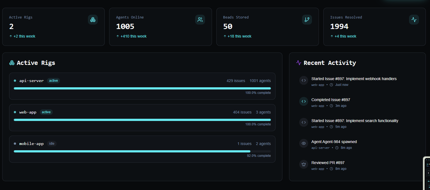Click up-arrow icon beside +2 this week
The width and height of the screenshot is (430, 190).
pos(10,36)
